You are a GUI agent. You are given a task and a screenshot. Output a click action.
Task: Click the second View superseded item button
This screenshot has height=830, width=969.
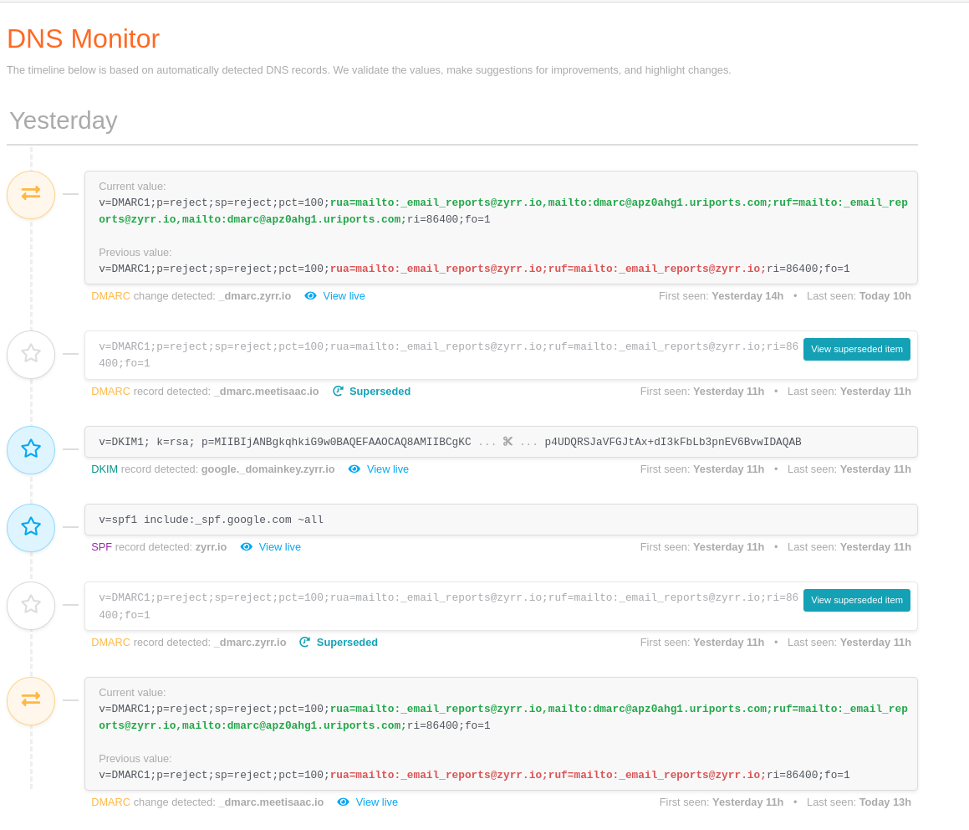856,600
